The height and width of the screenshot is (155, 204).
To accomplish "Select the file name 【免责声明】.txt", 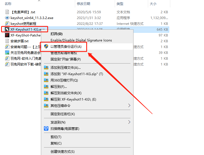I will 23,12.
